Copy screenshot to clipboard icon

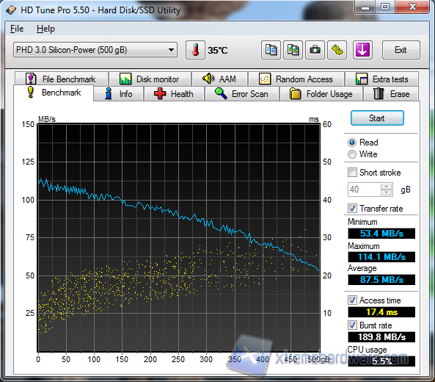(293, 50)
